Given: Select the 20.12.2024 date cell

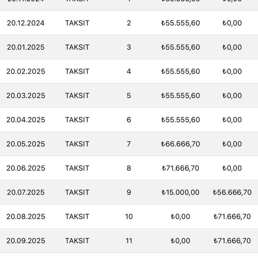Looking at the screenshot, I should [x=26, y=23].
